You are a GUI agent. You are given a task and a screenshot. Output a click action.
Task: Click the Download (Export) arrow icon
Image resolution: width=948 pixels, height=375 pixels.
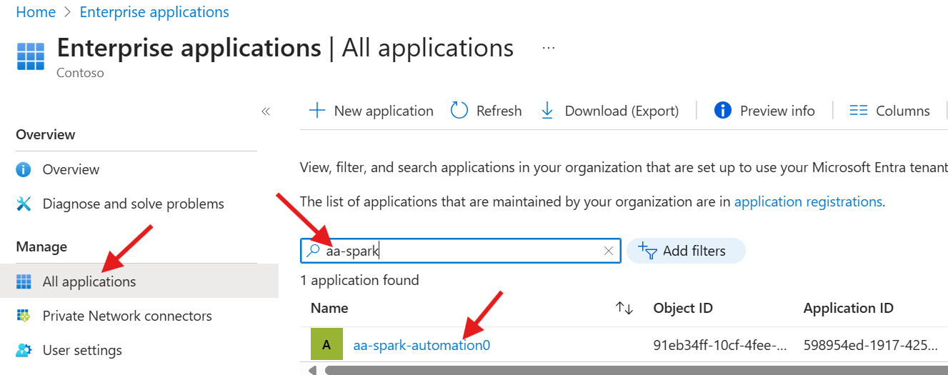coord(547,111)
